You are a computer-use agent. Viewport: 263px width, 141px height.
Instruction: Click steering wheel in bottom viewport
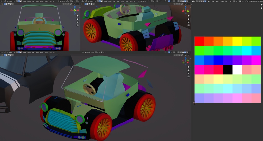point(89,89)
